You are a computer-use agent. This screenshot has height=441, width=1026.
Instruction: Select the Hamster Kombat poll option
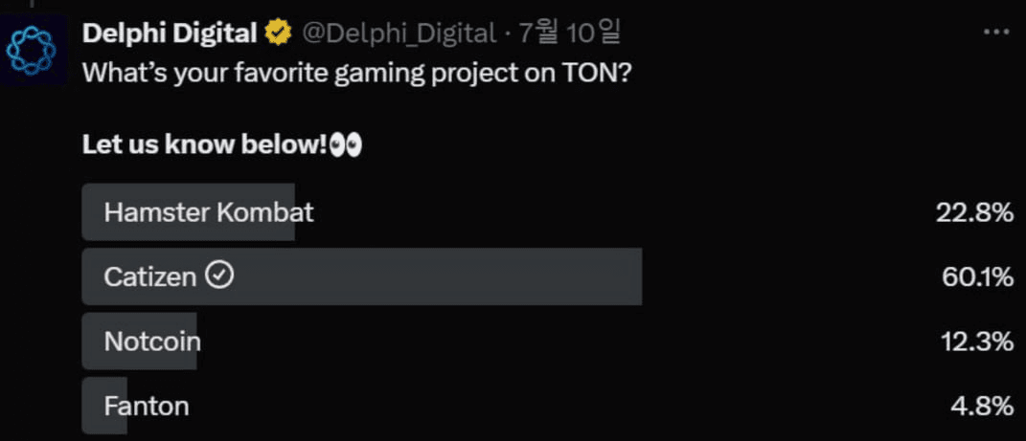point(209,211)
